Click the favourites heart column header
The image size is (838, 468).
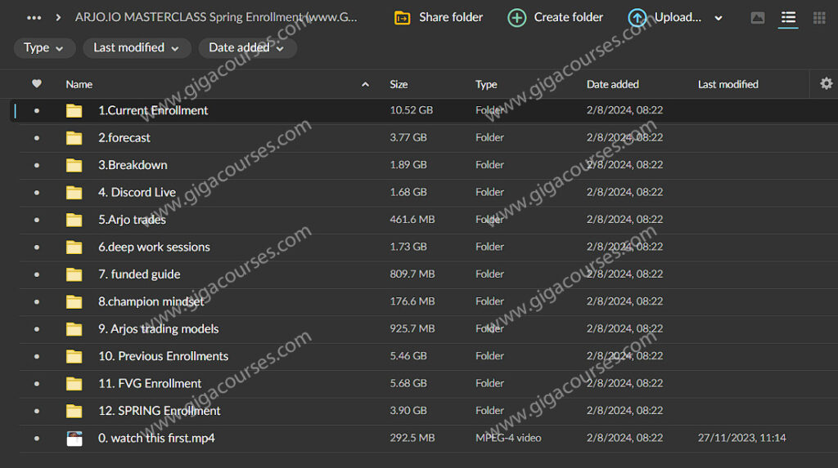click(36, 84)
